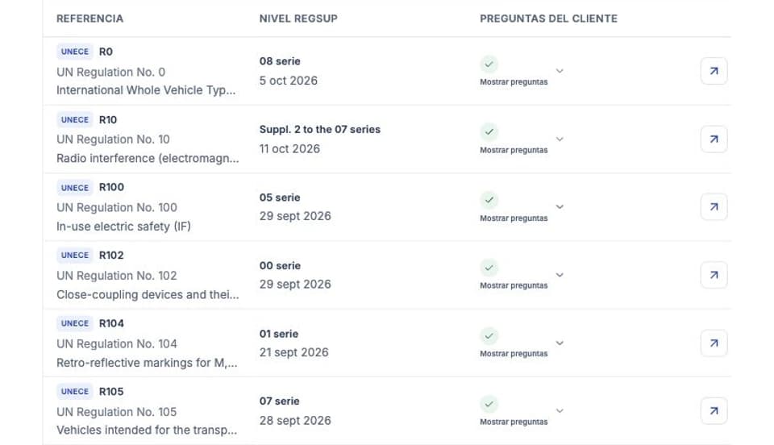Screen dimensions: 774x445
Task: Open the R0 regulation external link icon
Action: pyautogui.click(x=714, y=71)
